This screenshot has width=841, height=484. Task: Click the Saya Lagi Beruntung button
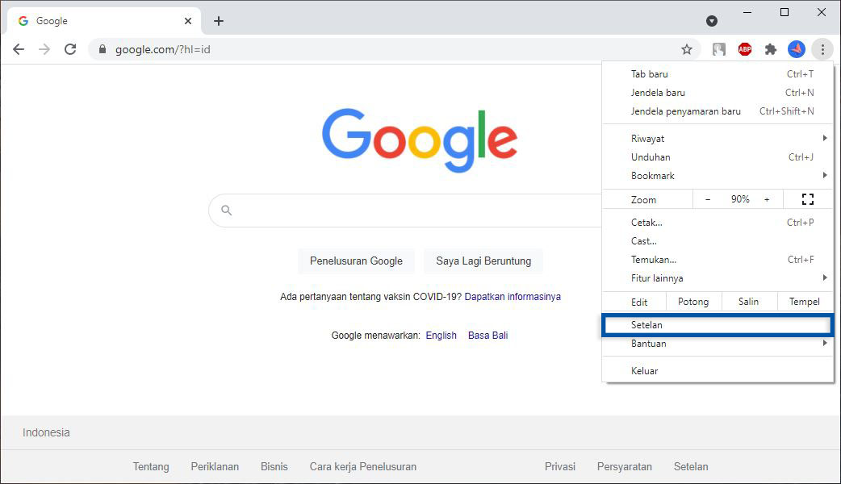483,261
